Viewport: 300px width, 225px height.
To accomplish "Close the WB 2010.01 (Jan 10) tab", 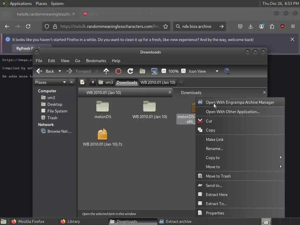I will 170,92.
